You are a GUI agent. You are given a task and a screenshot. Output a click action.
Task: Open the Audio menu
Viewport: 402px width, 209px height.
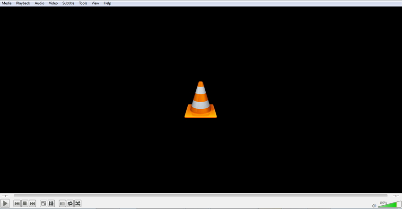39,3
